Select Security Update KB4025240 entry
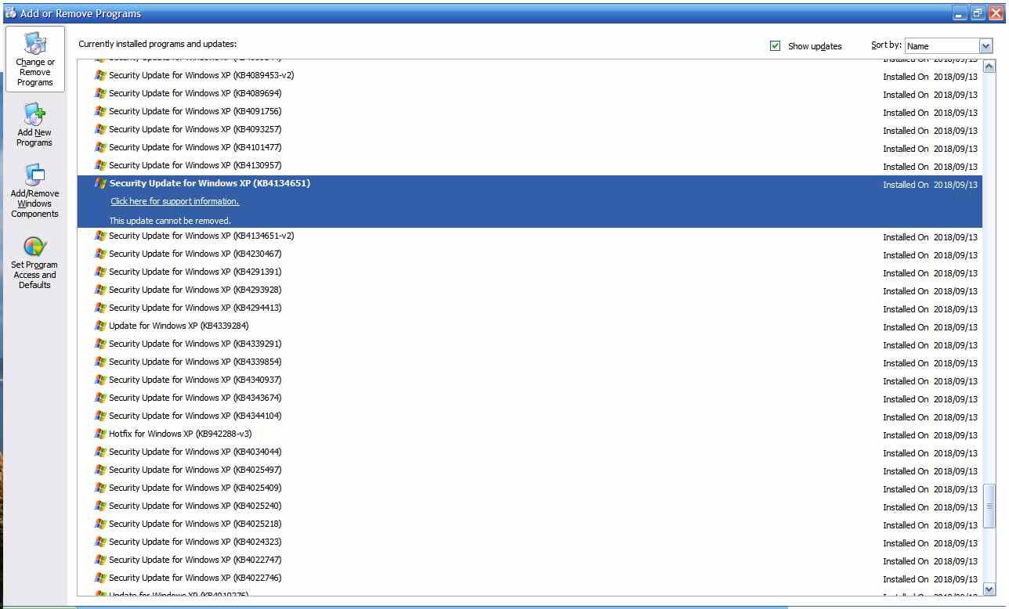 [530, 506]
